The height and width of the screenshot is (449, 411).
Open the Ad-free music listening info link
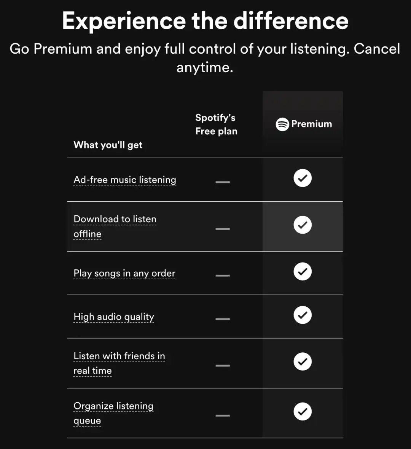coord(125,180)
